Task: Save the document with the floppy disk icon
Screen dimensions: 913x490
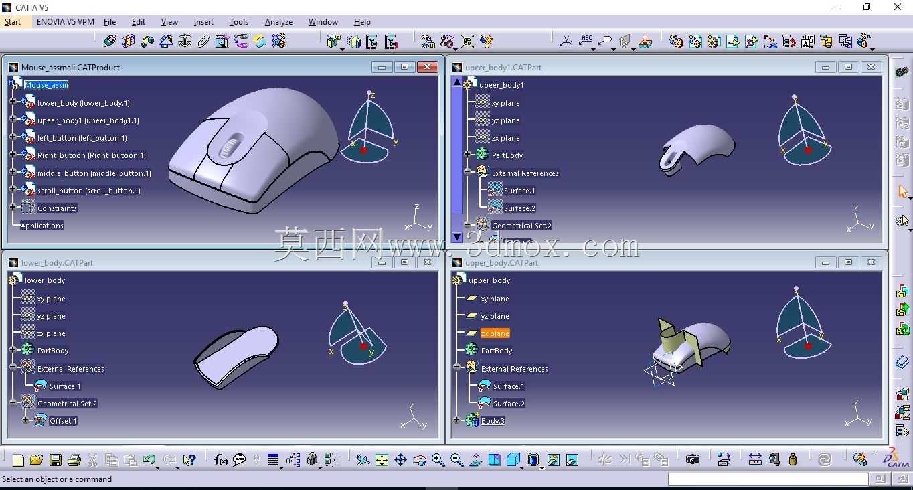Action: pyautogui.click(x=55, y=459)
